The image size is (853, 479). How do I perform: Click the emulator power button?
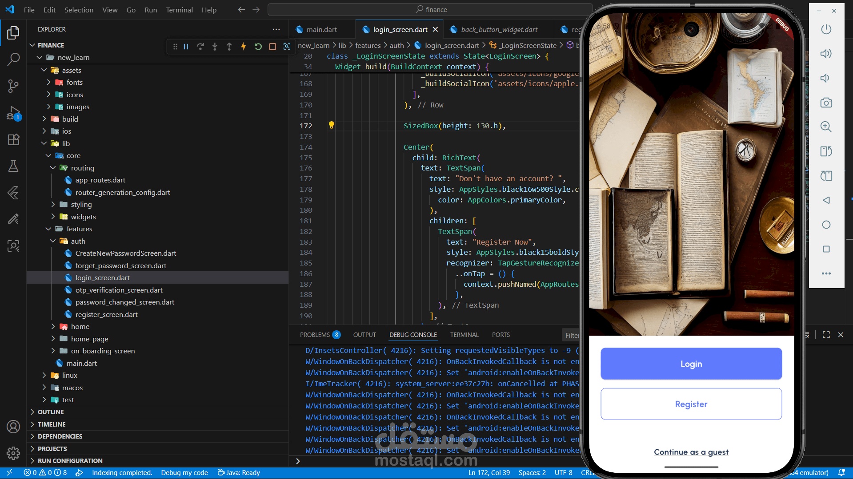pos(826,29)
